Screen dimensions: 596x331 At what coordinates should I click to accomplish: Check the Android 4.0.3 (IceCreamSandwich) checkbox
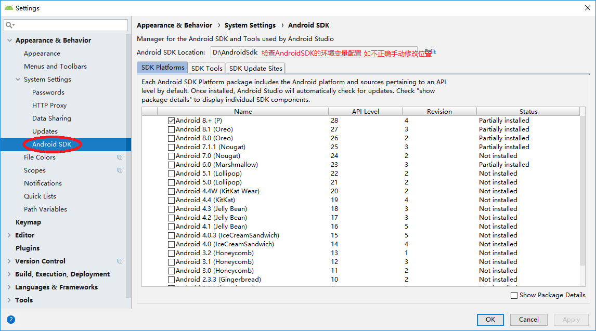[172, 236]
